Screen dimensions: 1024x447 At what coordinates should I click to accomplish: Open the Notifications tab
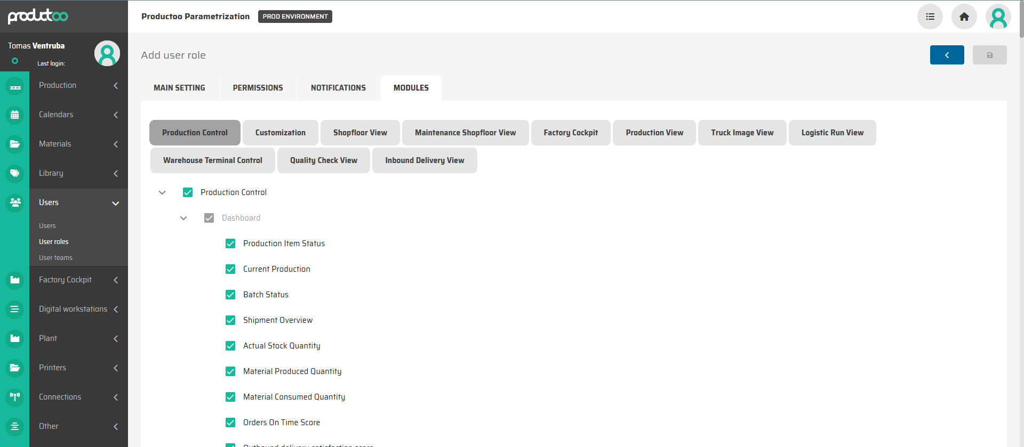click(x=338, y=88)
